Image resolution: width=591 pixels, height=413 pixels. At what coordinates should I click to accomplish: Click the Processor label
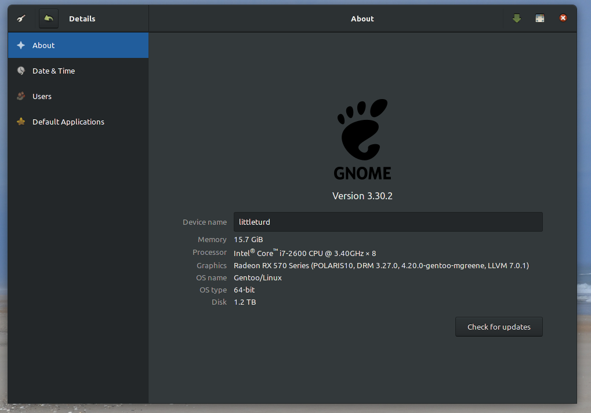[209, 252]
